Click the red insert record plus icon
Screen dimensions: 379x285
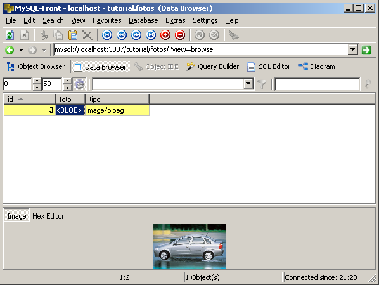tap(165, 35)
